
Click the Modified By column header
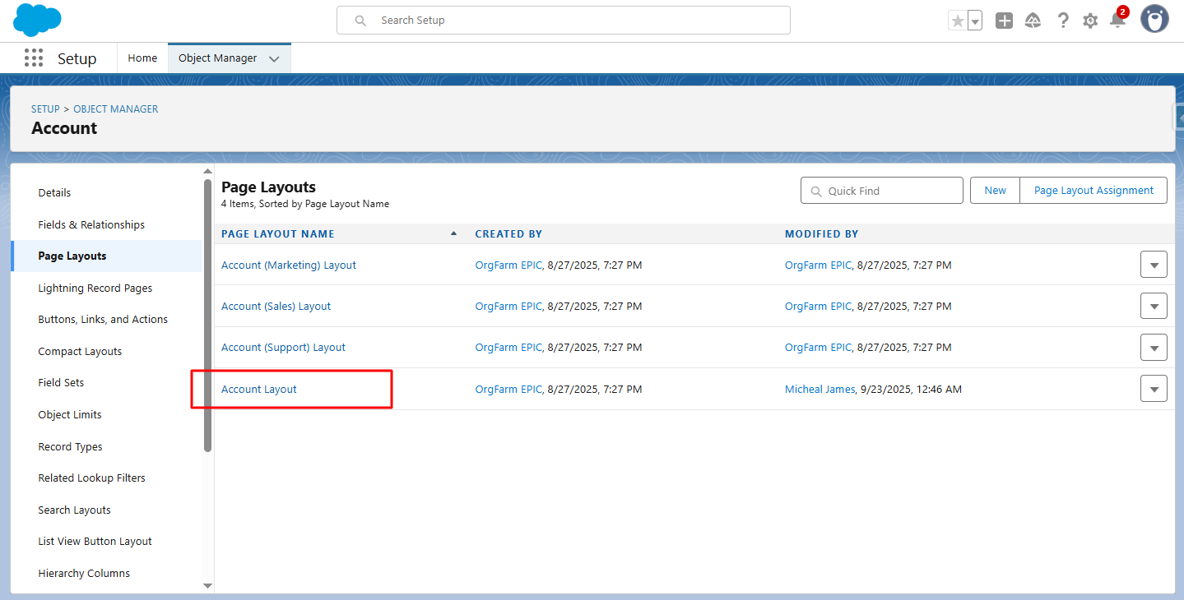(x=821, y=234)
